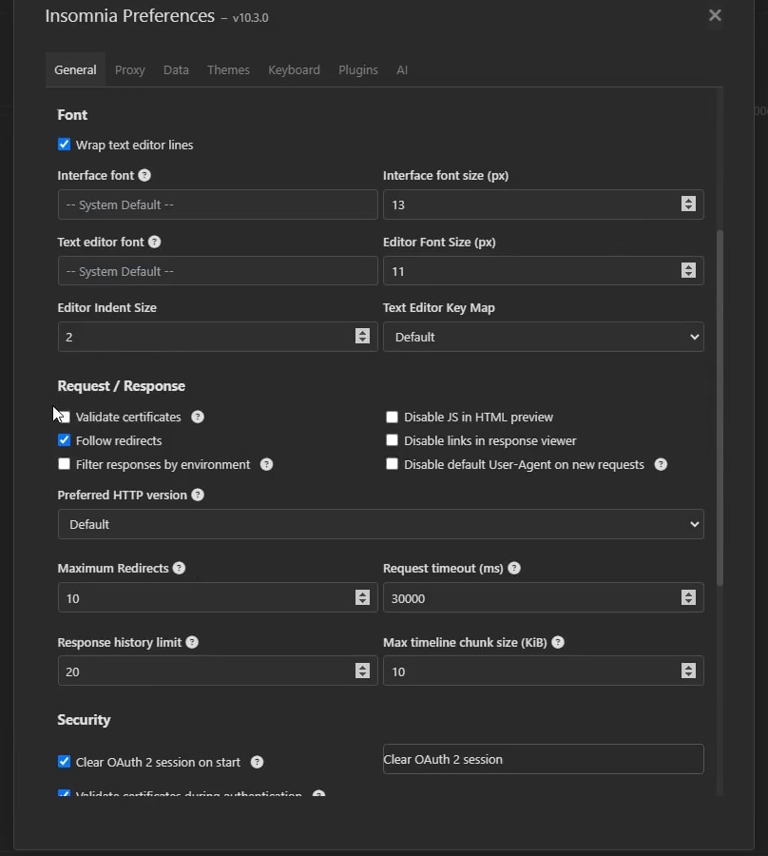Screen dimensions: 768x856
Task: Click help icon next to Validate certificates
Action: point(198,417)
